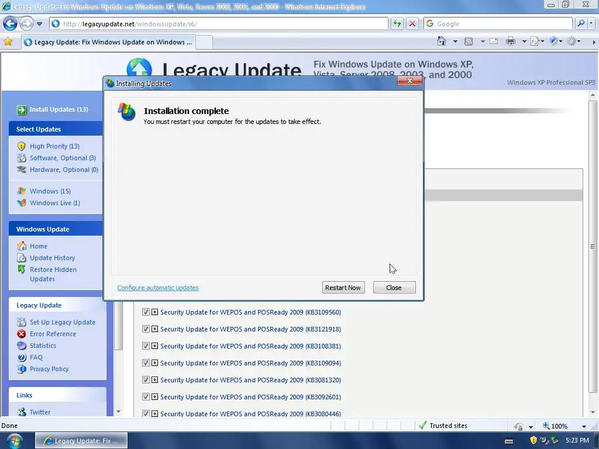The height and width of the screenshot is (449, 599).
Task: Open the Tools gear menu dropdown
Action: [574, 42]
